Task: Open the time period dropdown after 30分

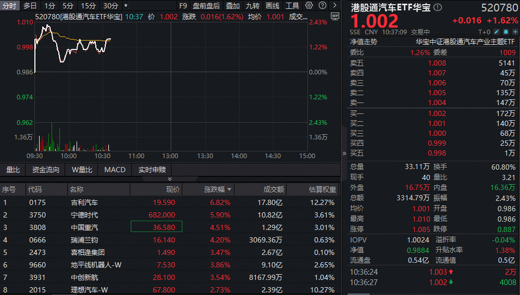Action: point(126,6)
